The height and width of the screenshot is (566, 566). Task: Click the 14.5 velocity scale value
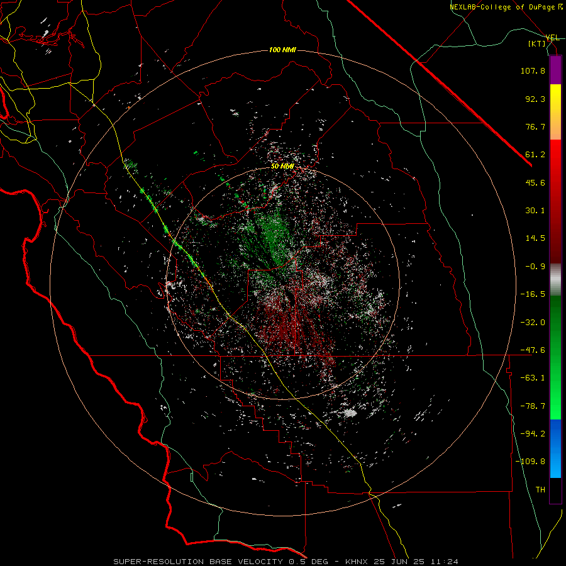click(x=535, y=238)
